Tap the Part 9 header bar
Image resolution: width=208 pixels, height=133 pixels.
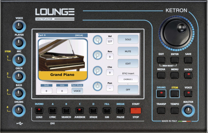63,35
